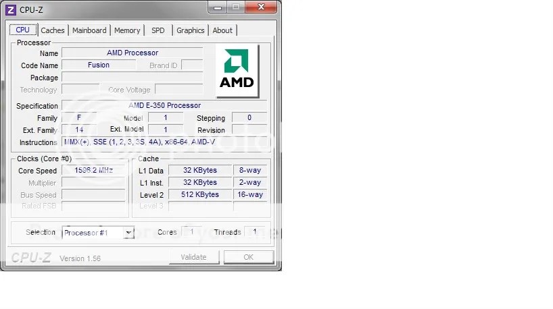Click Level 2 16-way value

[x=250, y=194]
